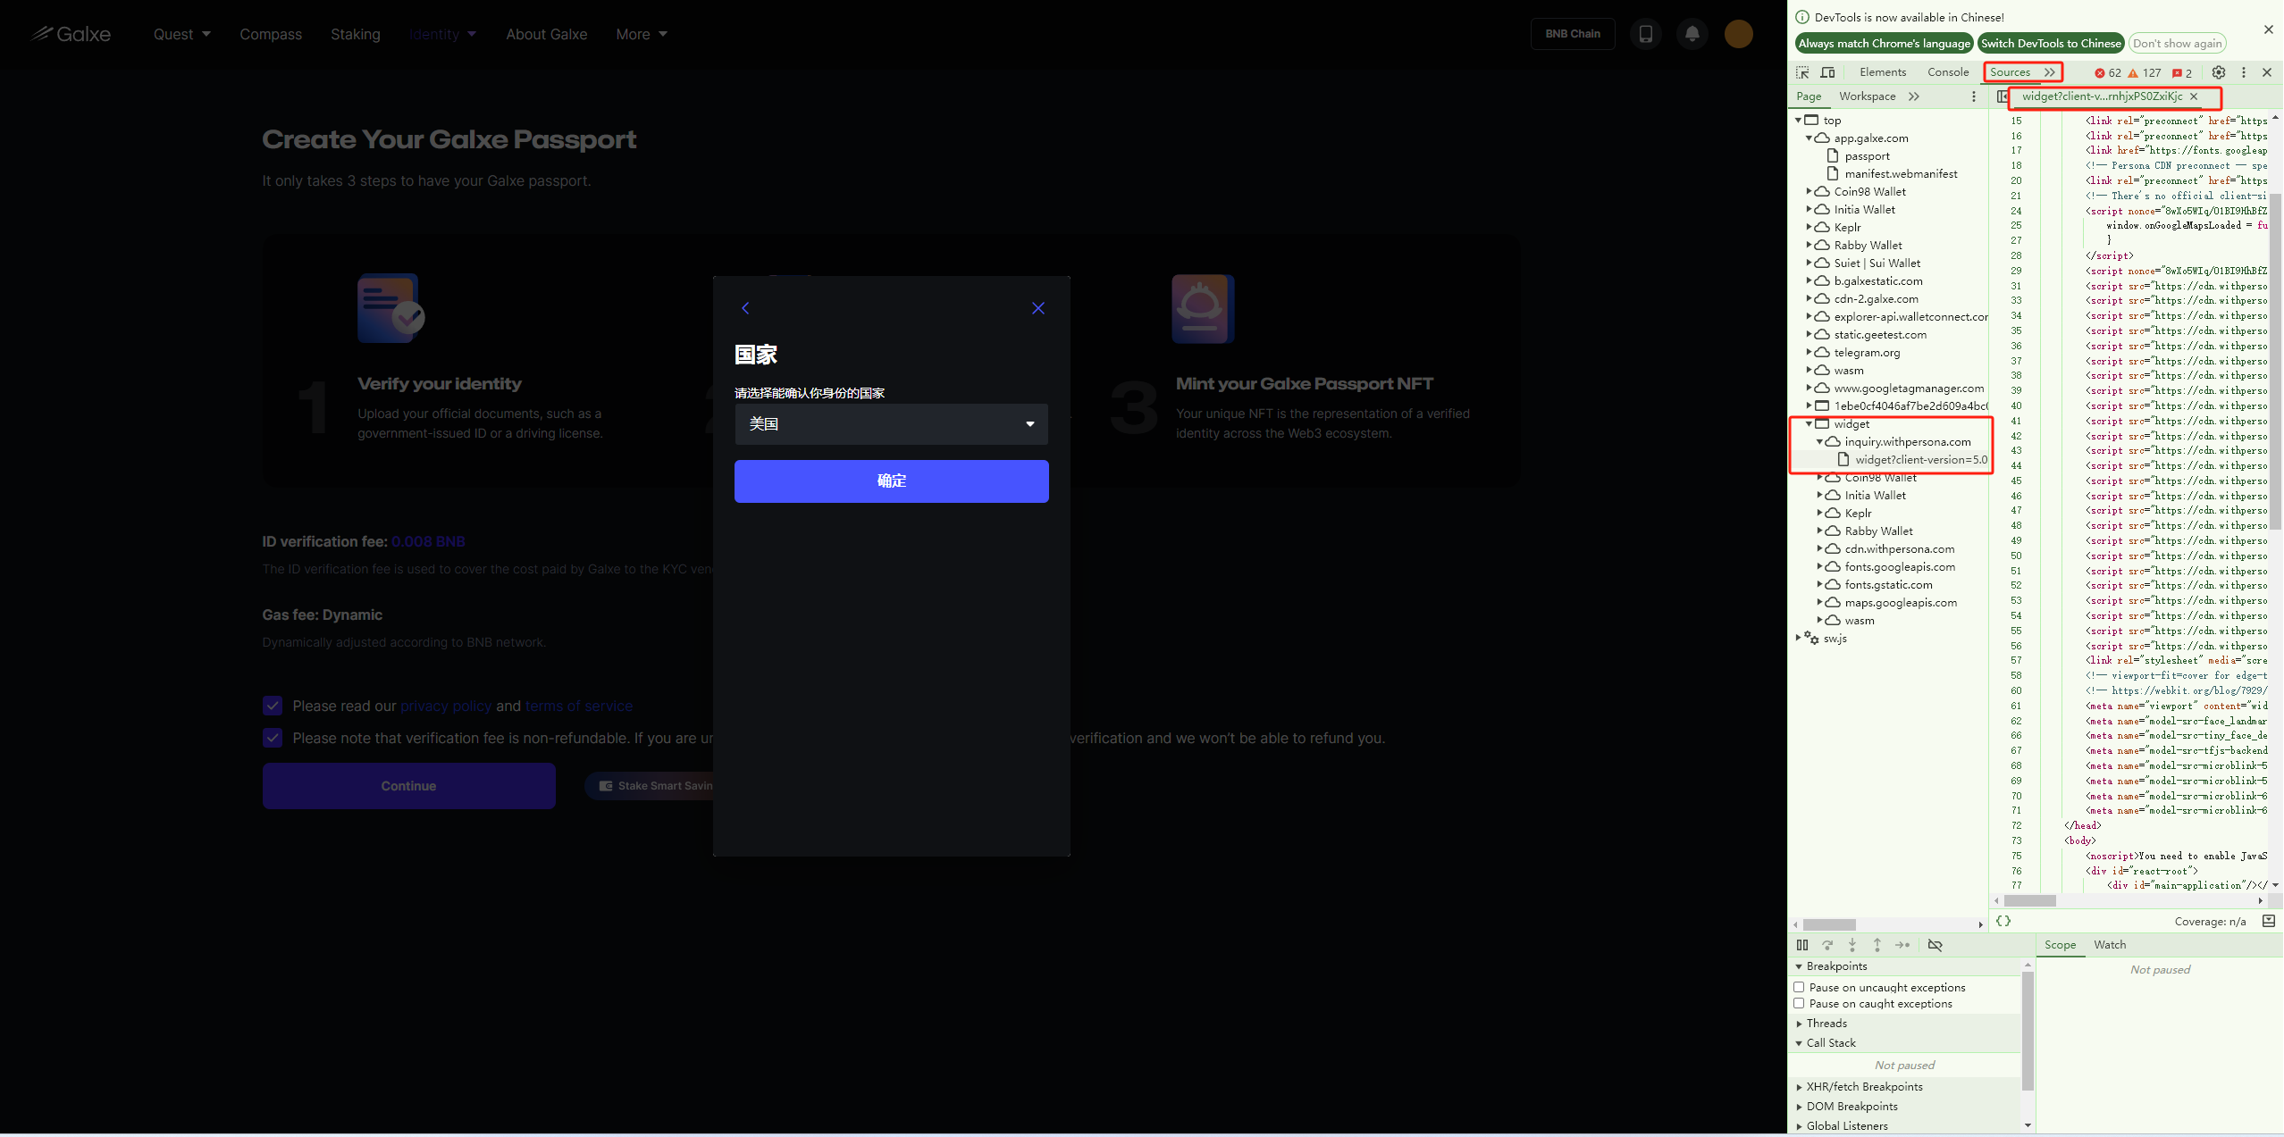The width and height of the screenshot is (2284, 1137).
Task: Toggle the device toolbar icon
Action: tap(1827, 72)
